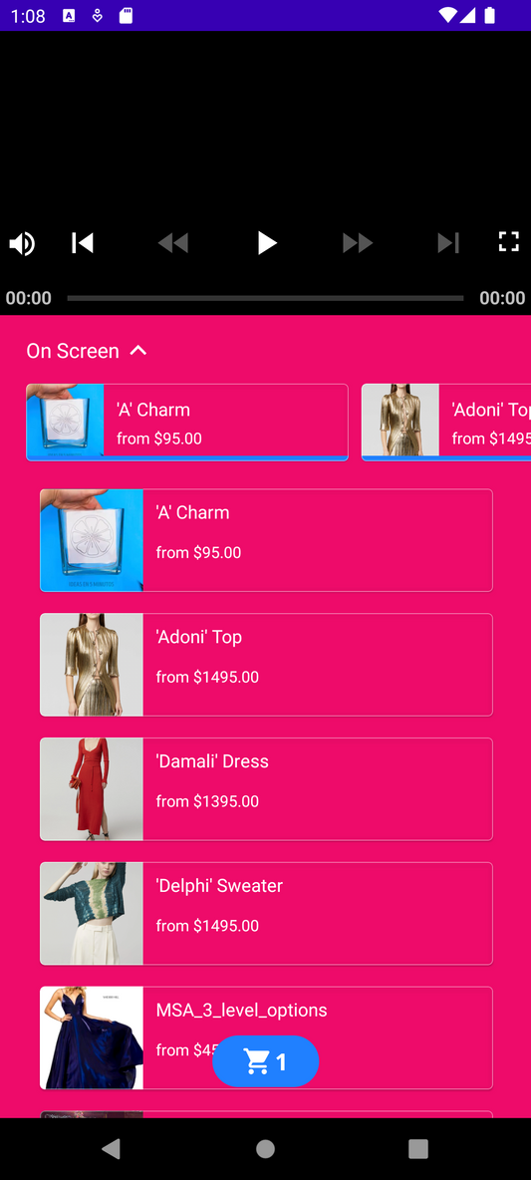531x1180 pixels.
Task: Open 'A' Charm product in the list
Action: tap(266, 540)
